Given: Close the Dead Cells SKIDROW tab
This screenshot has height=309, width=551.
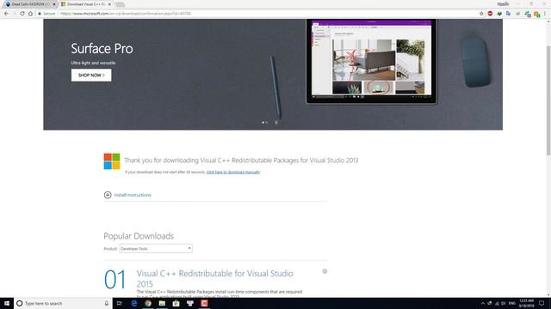Looking at the screenshot, I should tap(54, 4).
